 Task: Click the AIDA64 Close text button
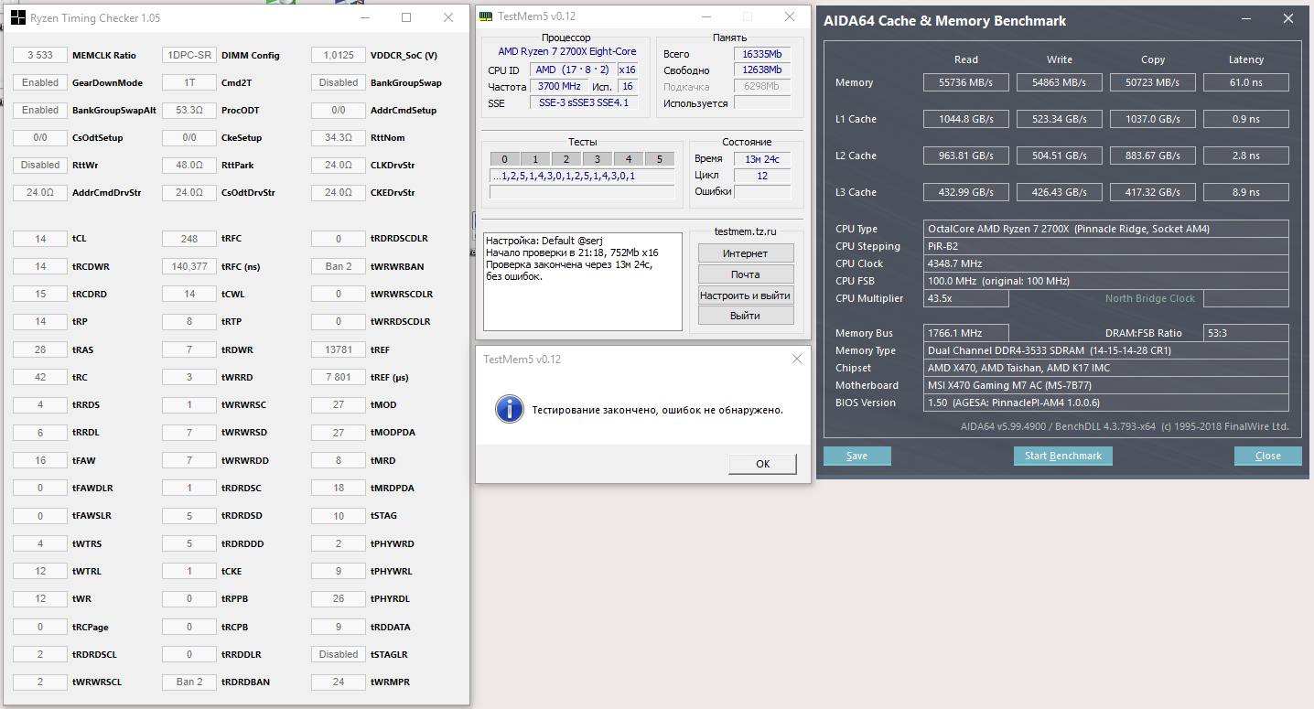click(x=1268, y=456)
